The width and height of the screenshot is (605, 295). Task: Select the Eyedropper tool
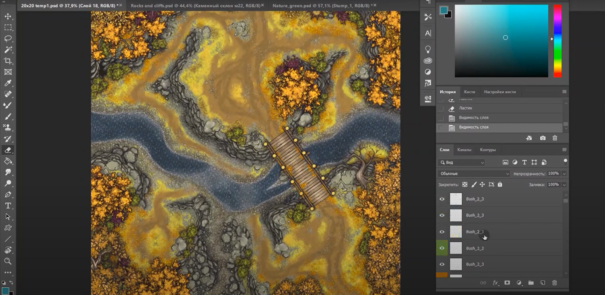click(x=8, y=83)
